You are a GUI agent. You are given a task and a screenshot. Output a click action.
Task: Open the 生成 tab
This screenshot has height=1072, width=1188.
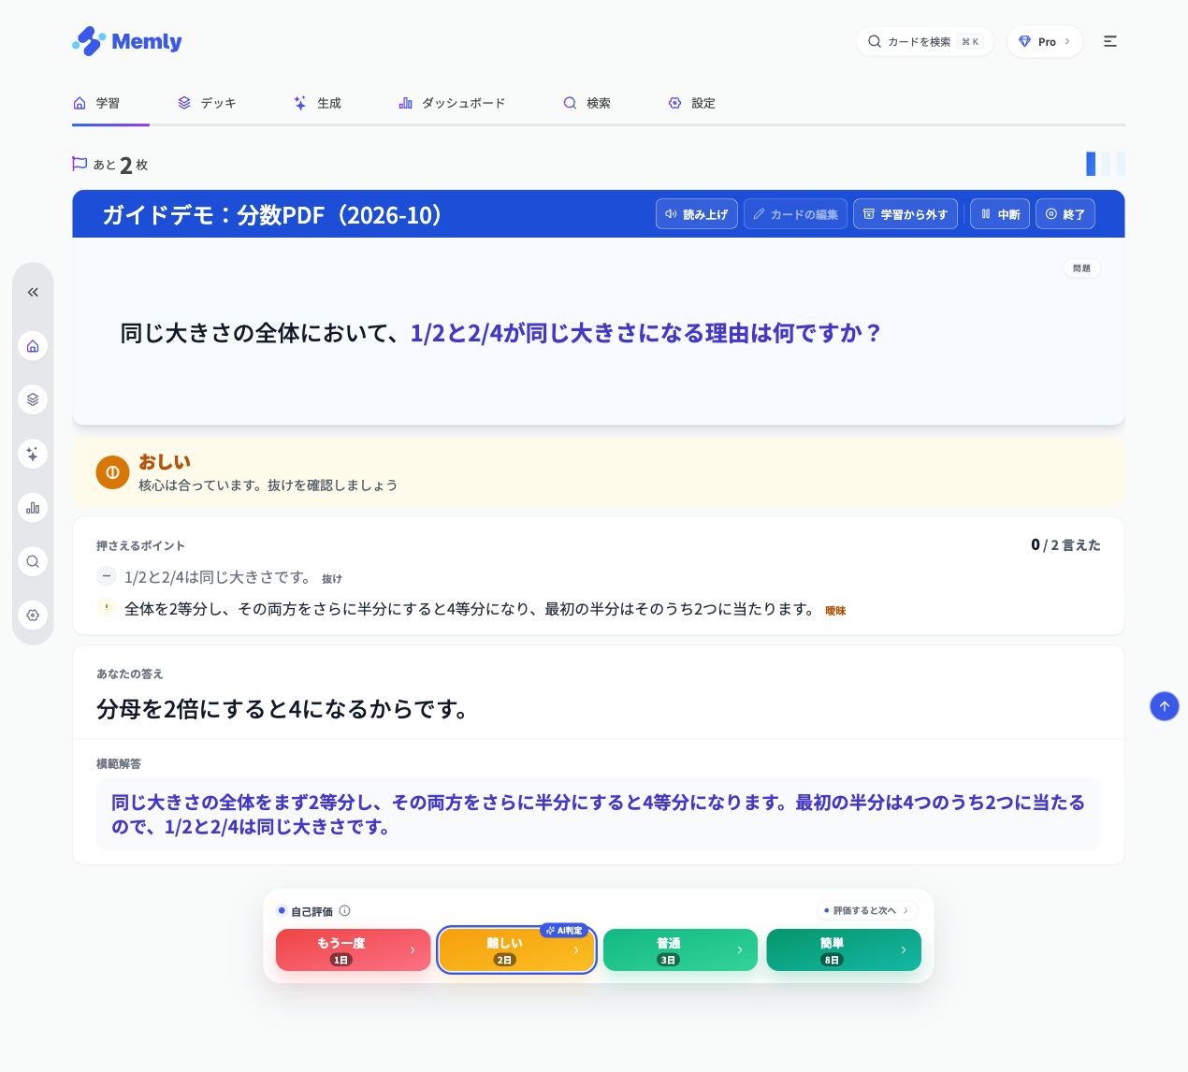(x=318, y=103)
